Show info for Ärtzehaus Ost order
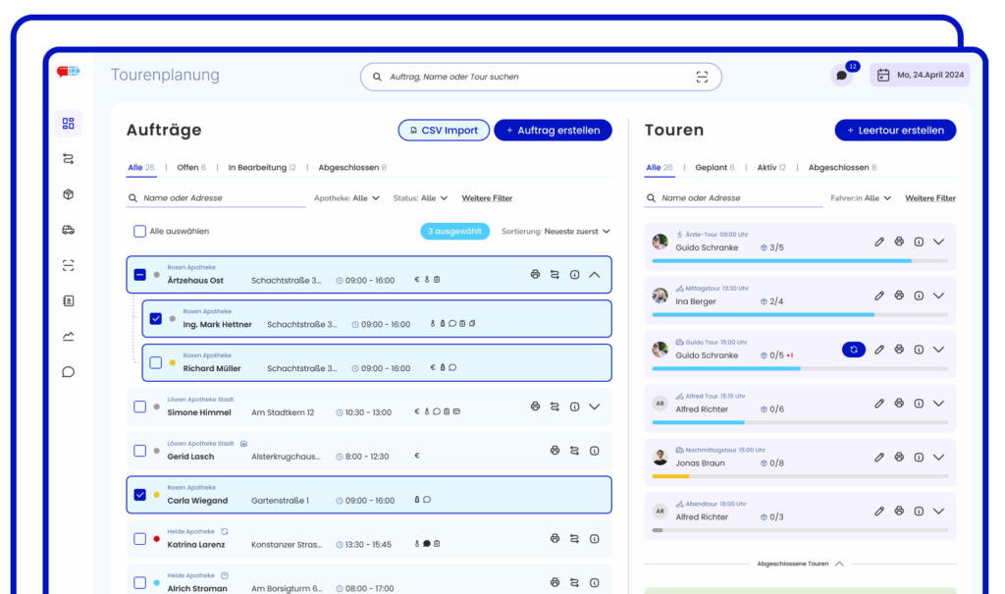The width and height of the screenshot is (1005, 594). [574, 275]
